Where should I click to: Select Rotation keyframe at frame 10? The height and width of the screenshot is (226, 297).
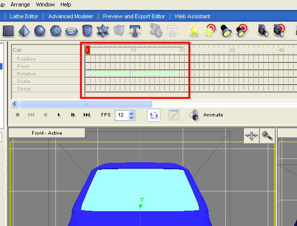tap(133, 74)
